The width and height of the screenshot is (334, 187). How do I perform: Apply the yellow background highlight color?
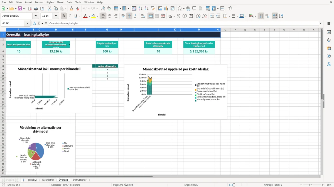(94, 16)
